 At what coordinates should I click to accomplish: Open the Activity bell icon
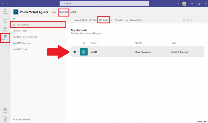[x=5, y=11]
